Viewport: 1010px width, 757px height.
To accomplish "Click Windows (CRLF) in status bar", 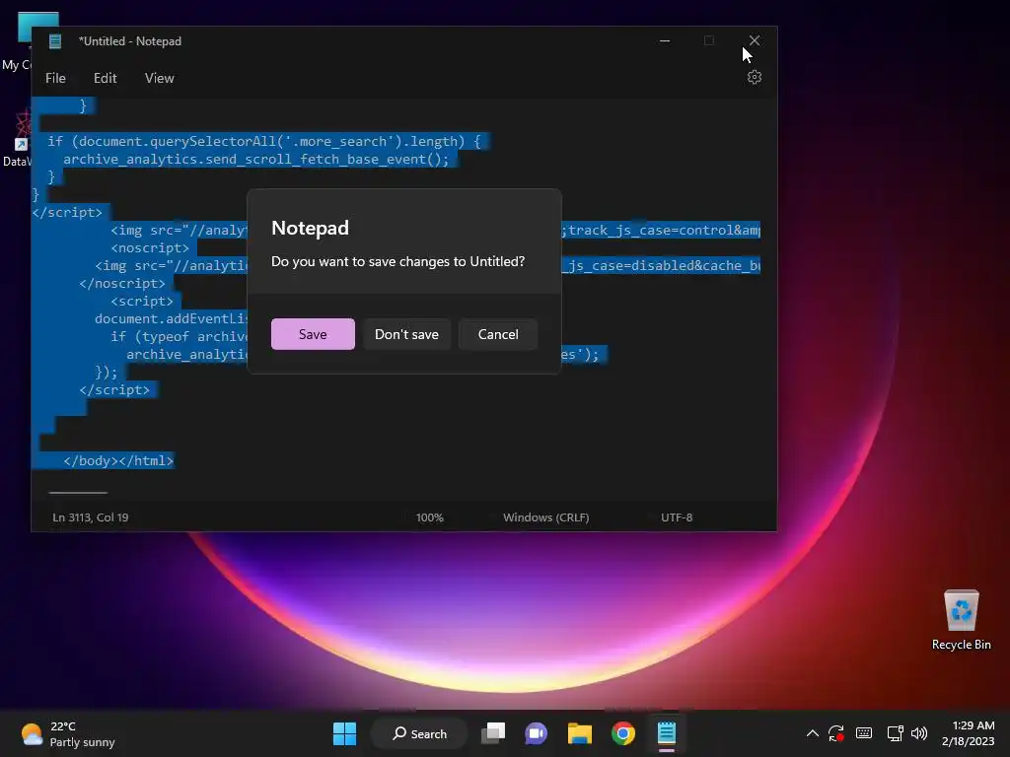I will point(546,517).
